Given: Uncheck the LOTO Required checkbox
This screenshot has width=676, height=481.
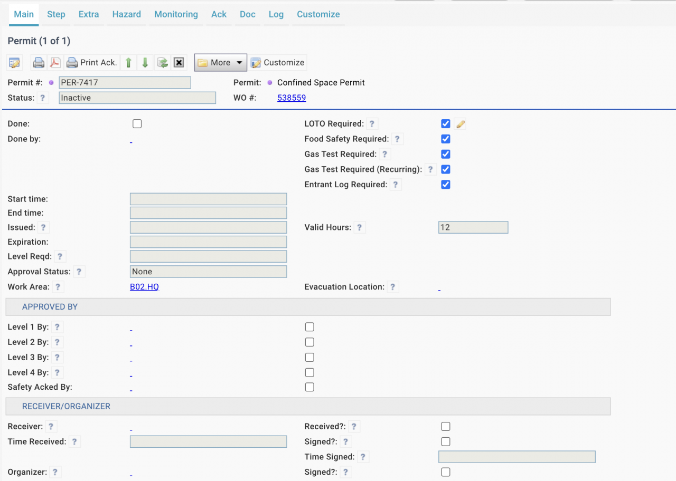Looking at the screenshot, I should 446,124.
